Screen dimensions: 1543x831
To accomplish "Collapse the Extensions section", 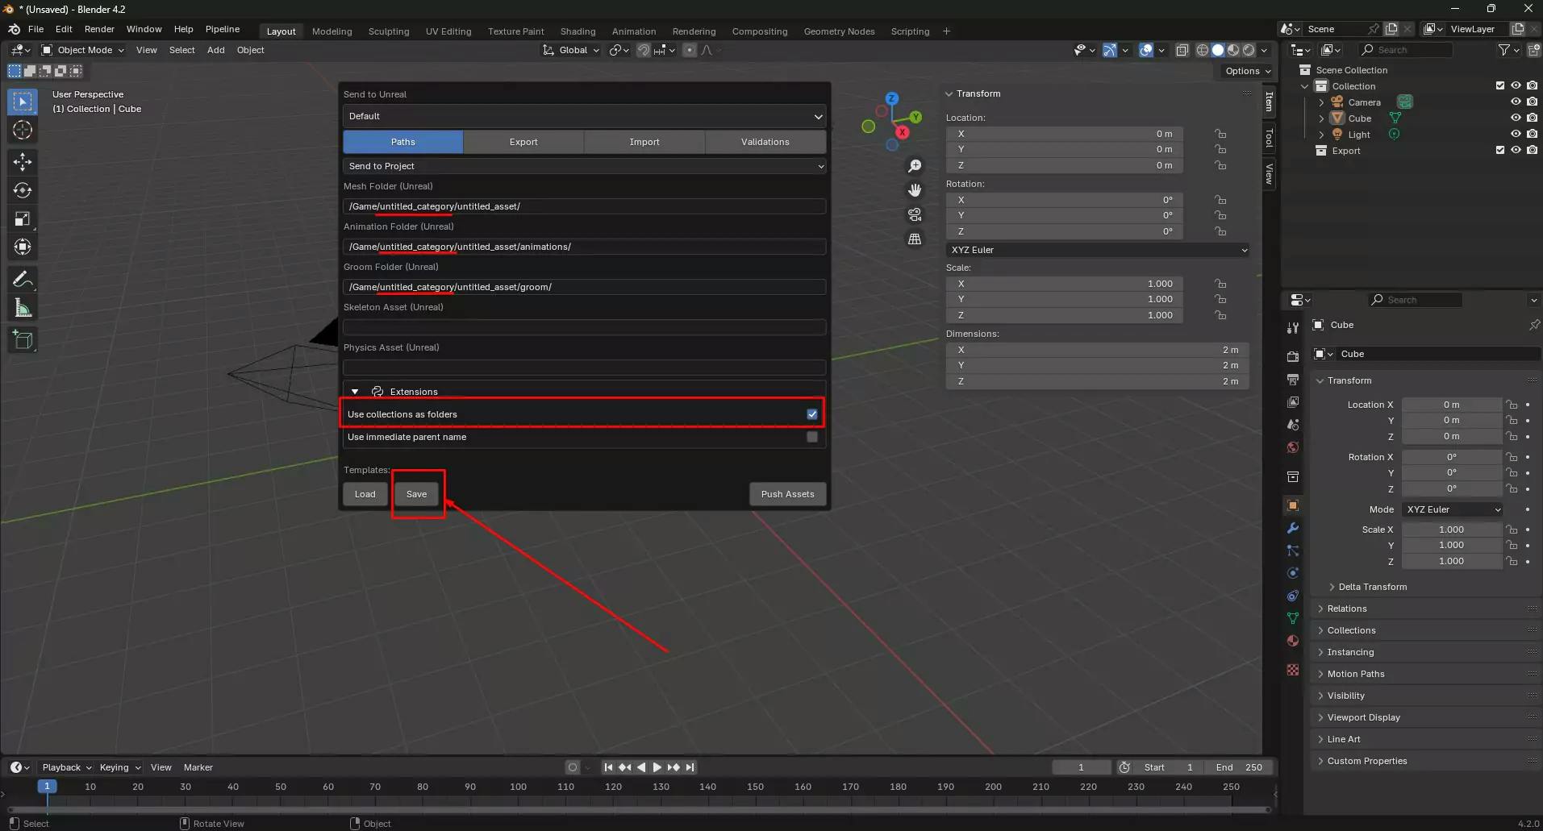I will click(355, 392).
